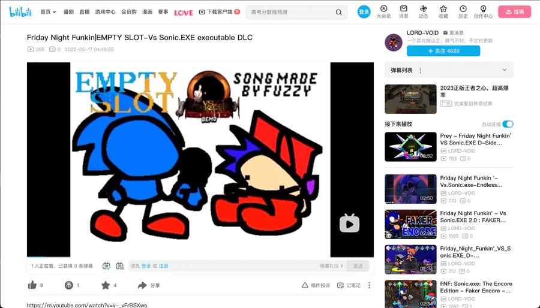Screen dimensions: 540x308
Task: Open 大会员 membership icon
Action: 383,12
